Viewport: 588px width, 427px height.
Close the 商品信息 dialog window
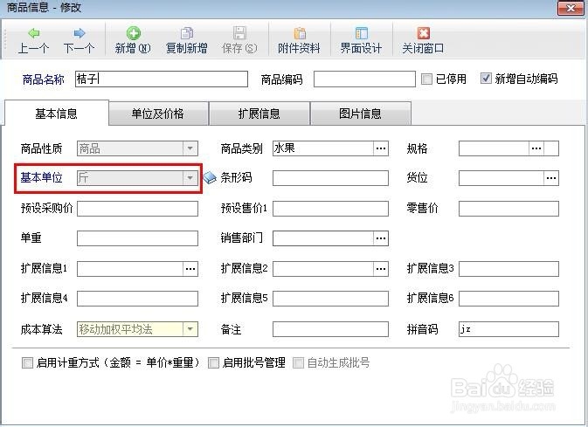571,8
